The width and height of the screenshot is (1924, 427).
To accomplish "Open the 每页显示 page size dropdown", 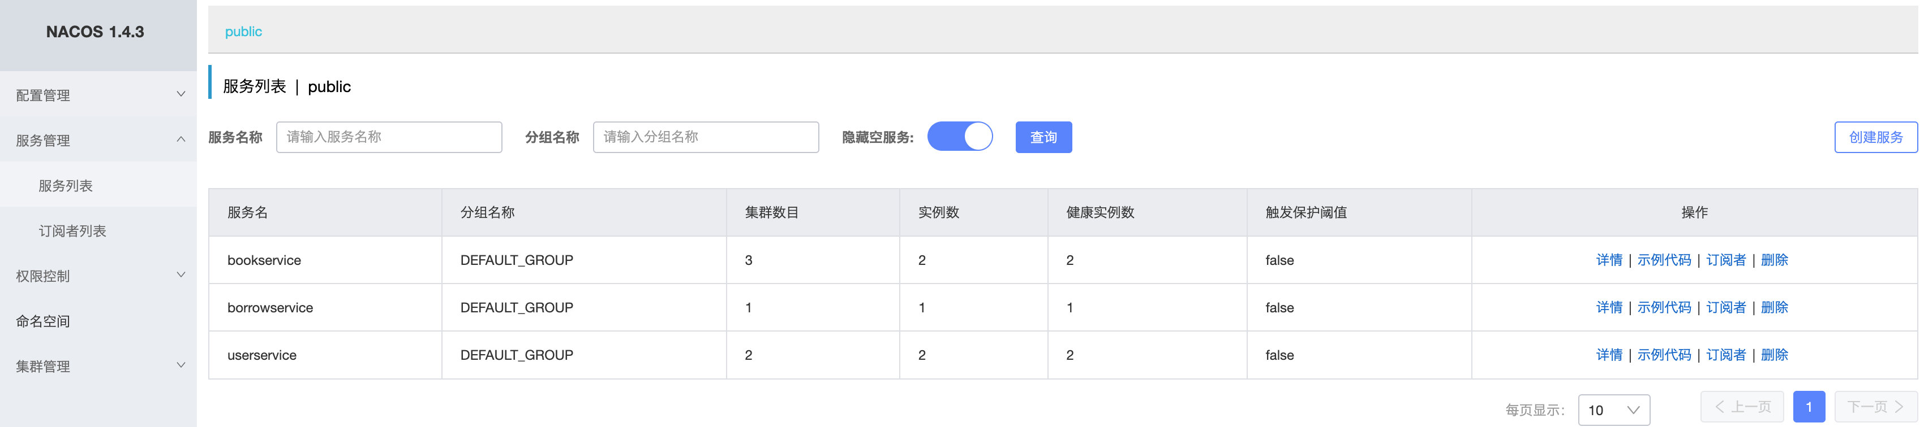I will 1613,410.
